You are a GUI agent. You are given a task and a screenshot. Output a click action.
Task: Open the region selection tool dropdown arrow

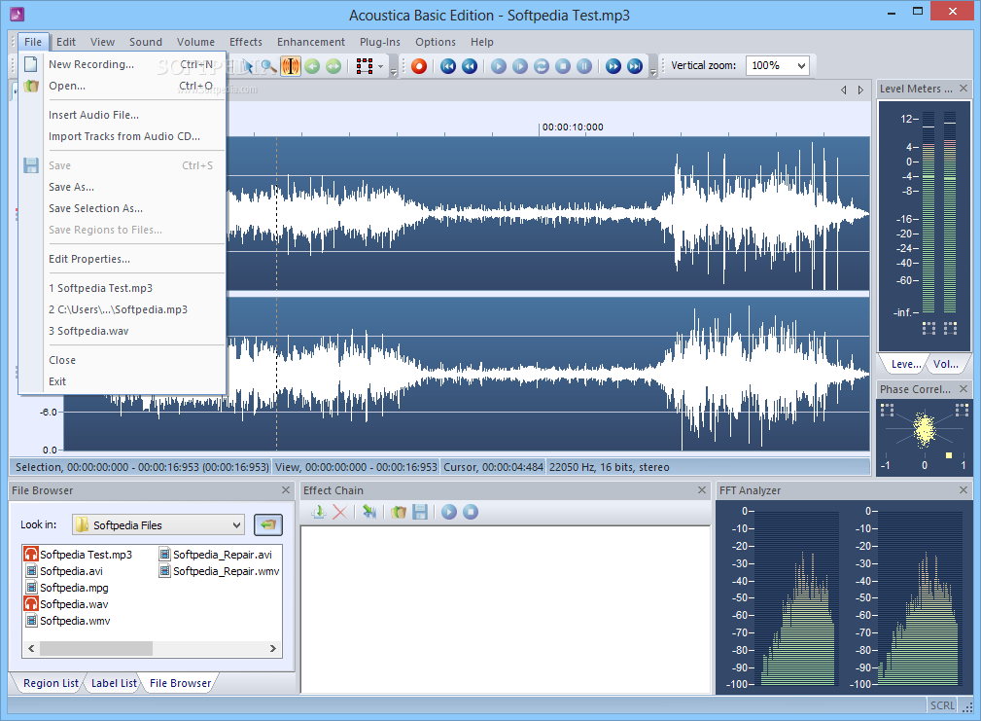[x=380, y=66]
